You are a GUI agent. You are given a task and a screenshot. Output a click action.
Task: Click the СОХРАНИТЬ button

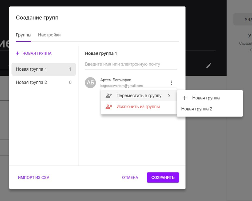click(x=163, y=177)
